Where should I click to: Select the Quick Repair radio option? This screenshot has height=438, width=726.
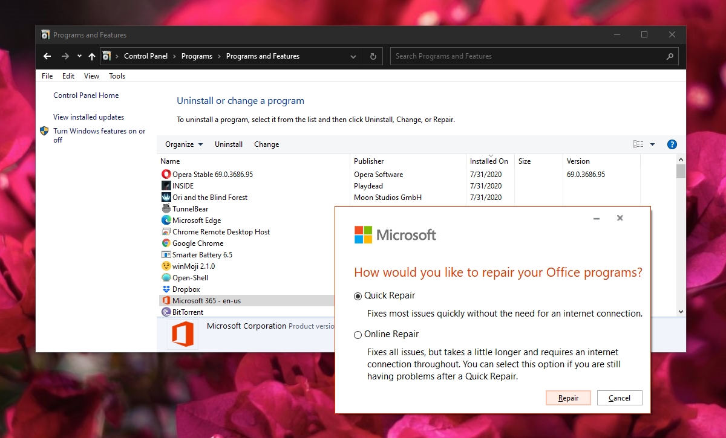tap(358, 296)
